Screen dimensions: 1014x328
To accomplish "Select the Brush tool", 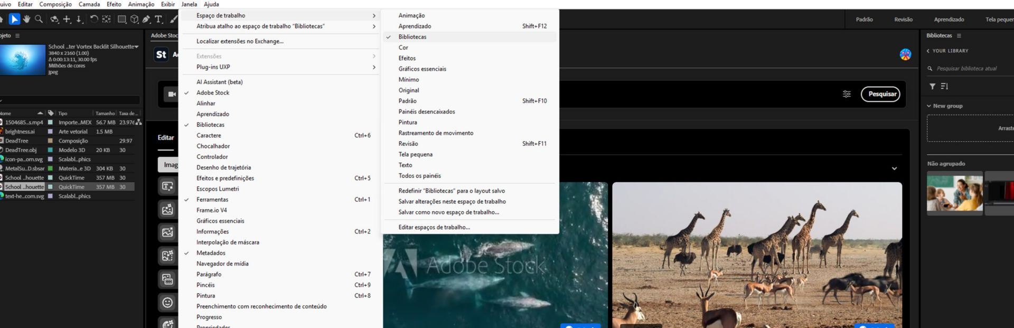I will [173, 19].
